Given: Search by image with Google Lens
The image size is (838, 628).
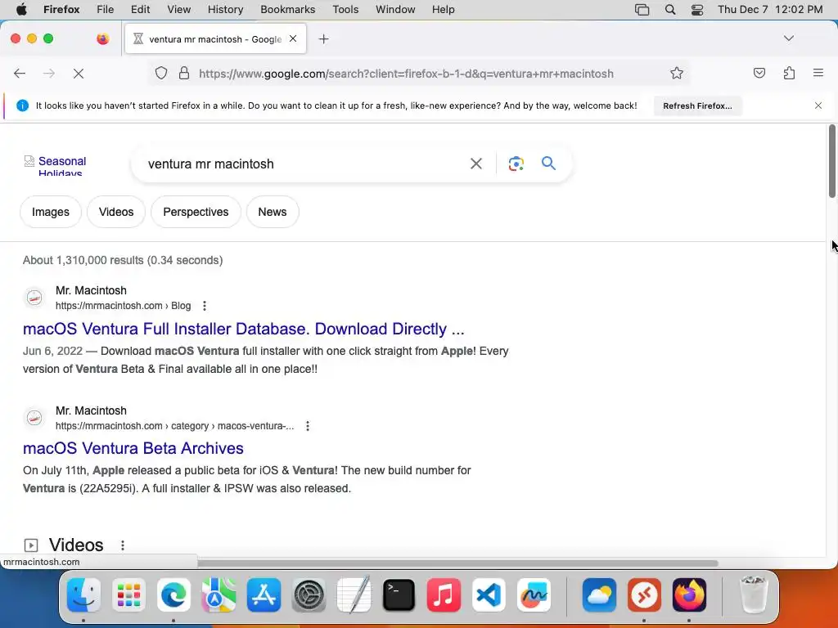Looking at the screenshot, I should [x=516, y=164].
